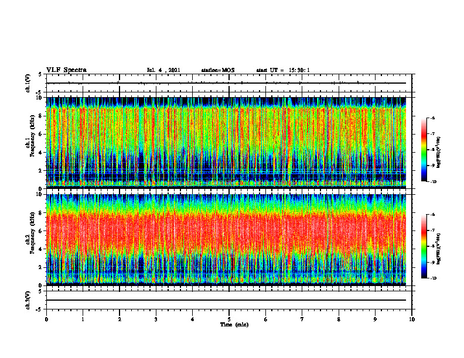Click the "ch.3(V)" waveform axis label
Screen dimensions: 464x358
point(28,300)
